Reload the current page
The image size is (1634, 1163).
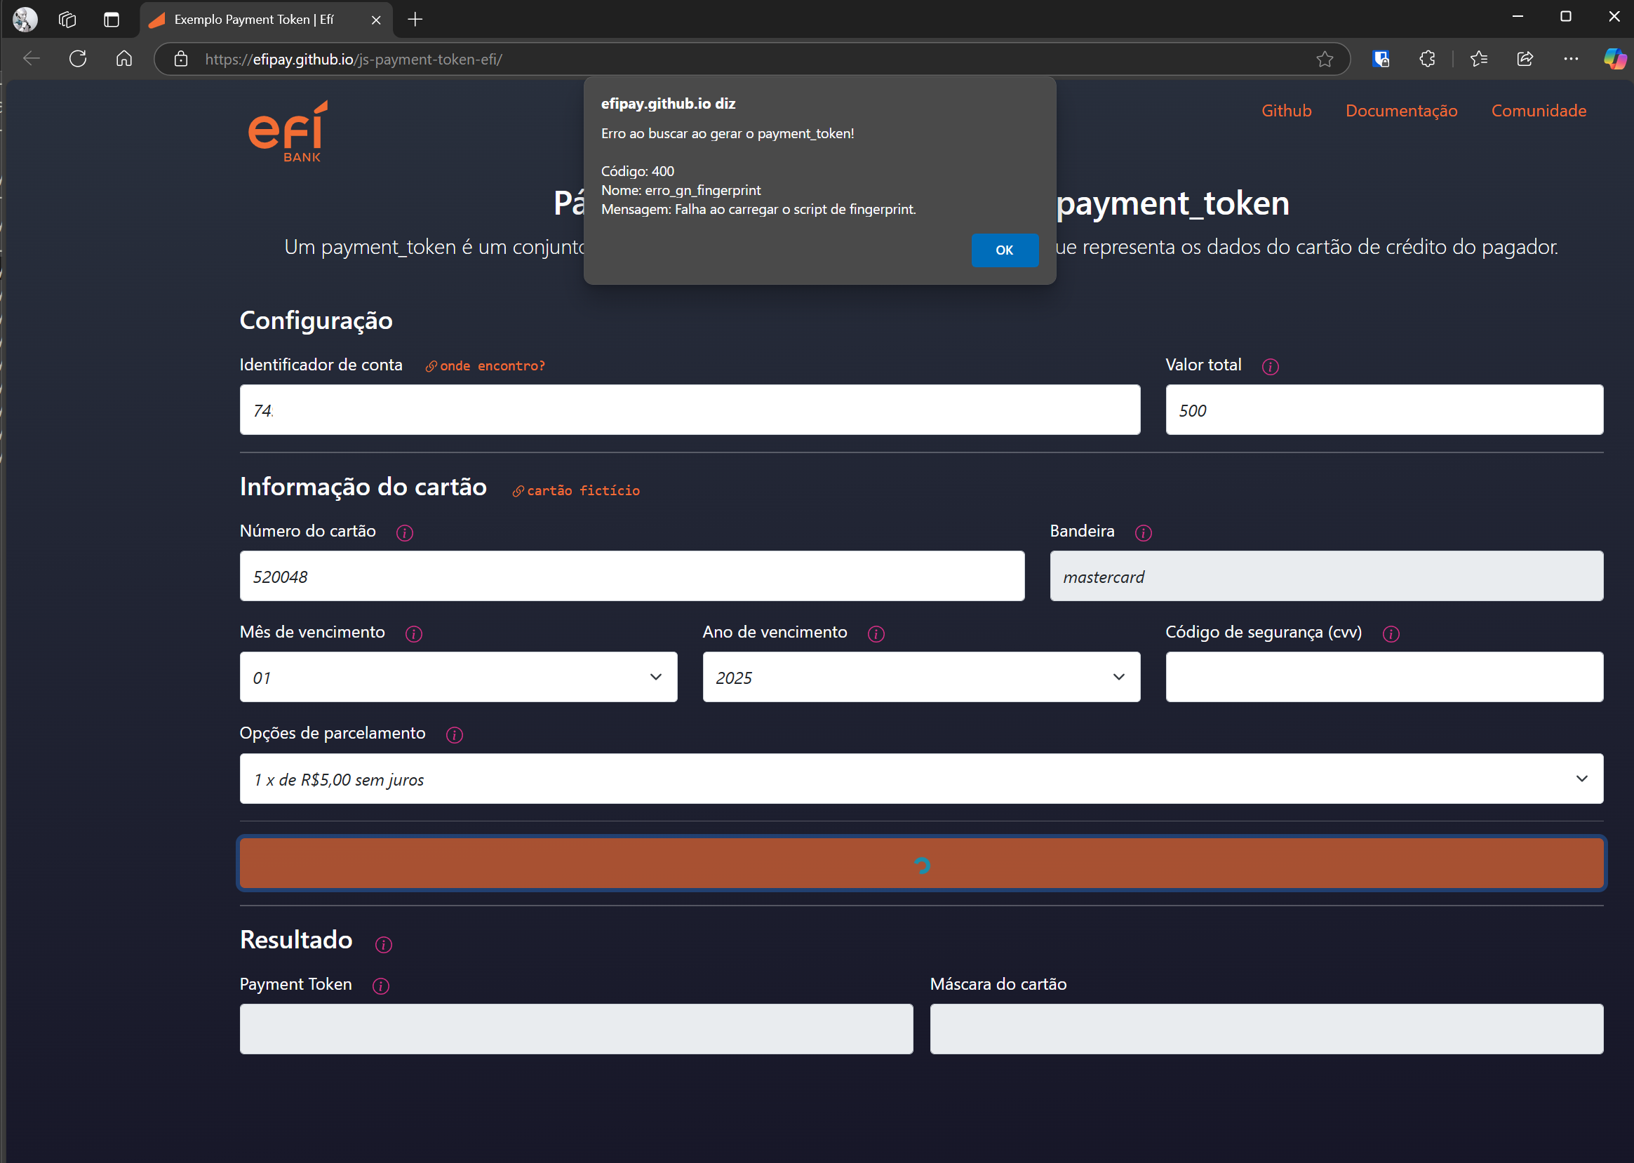(78, 59)
